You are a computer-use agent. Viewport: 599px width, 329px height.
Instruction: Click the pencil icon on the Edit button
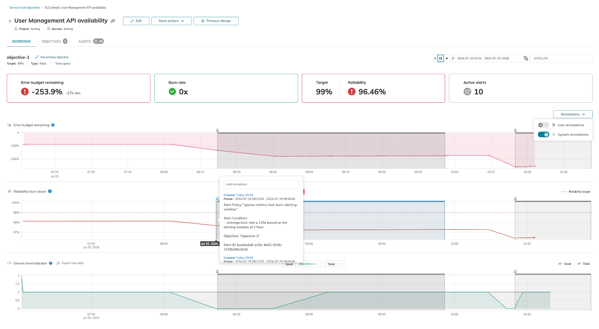132,21
